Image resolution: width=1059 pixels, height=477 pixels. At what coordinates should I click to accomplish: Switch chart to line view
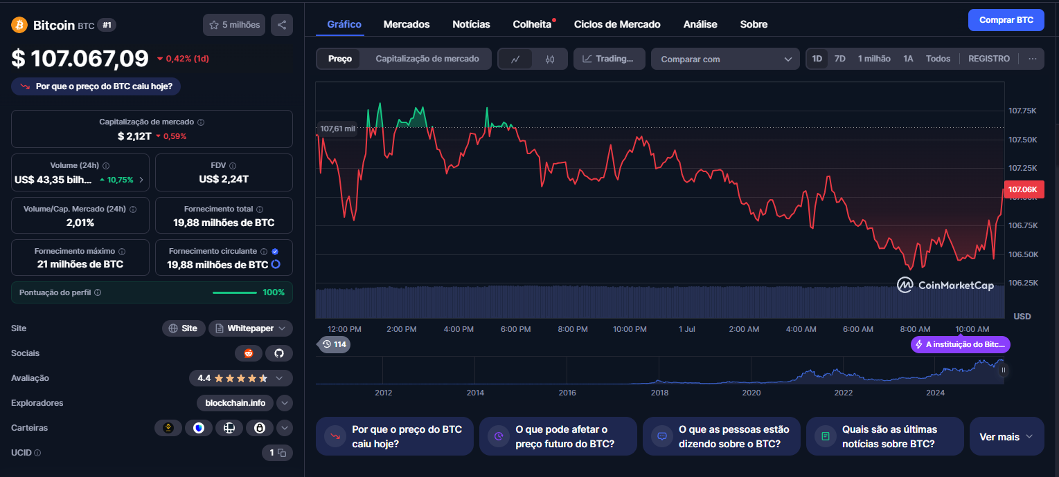click(515, 59)
